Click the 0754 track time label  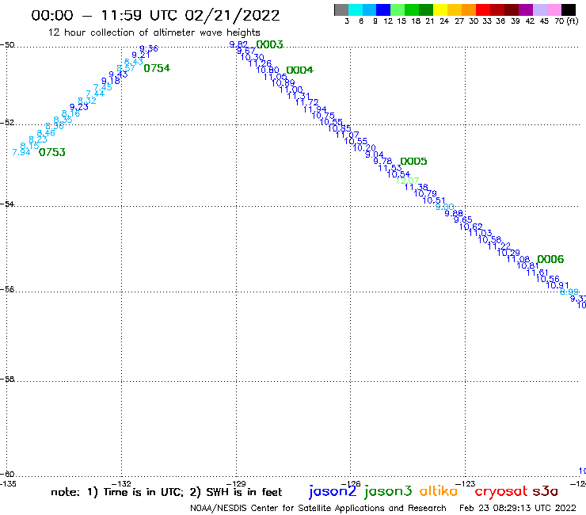click(157, 68)
